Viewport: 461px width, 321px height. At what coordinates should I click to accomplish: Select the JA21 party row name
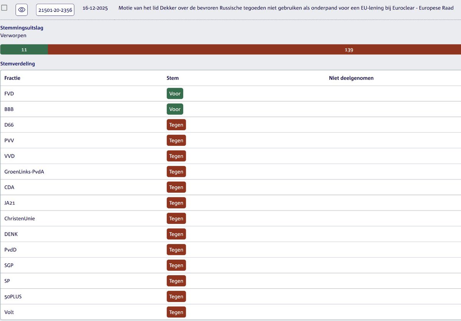10,203
